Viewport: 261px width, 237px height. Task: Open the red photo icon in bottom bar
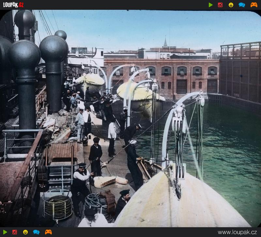coord(15,232)
